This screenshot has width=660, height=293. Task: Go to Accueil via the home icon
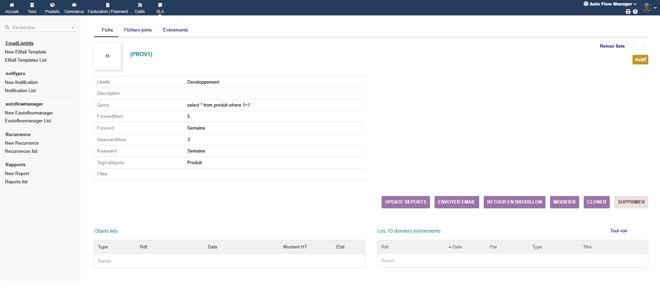point(12,5)
